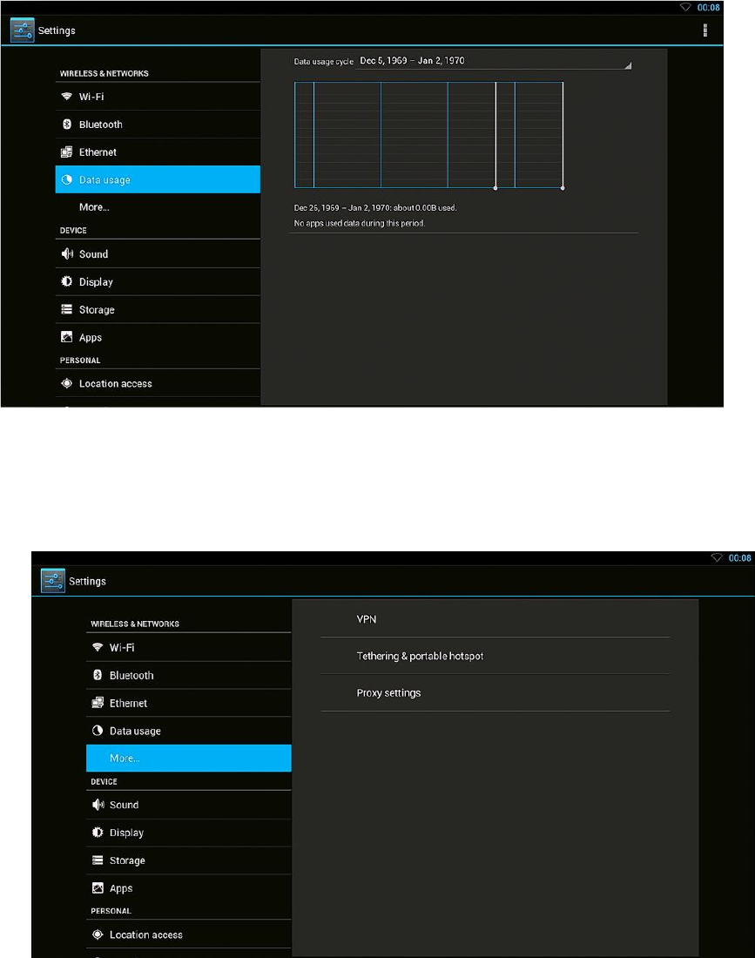Select Wi-Fi label in top screen sidebar
755x958 pixels.
[x=91, y=97]
